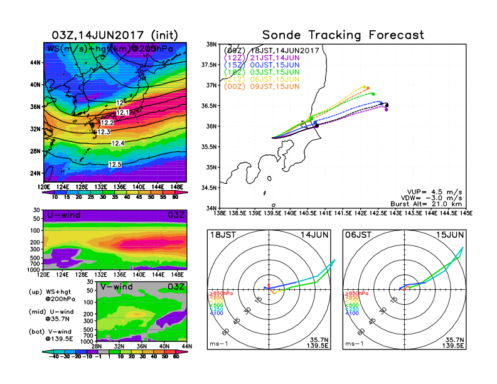Viewport: 497px width, 384px height.
Task: Click the "(bot) V-wind @139.5E" caption
Action: (51, 335)
